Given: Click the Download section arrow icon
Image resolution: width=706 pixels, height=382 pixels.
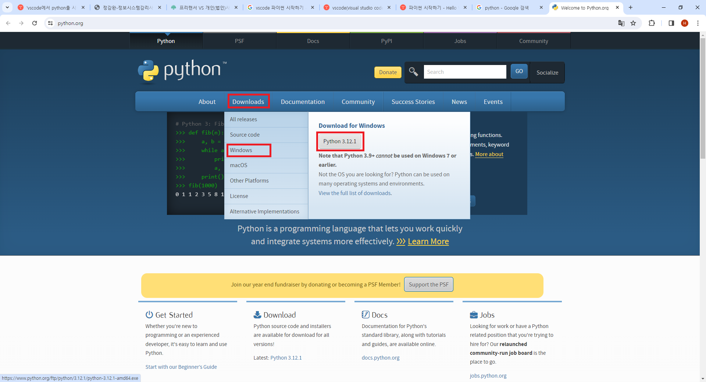Looking at the screenshot, I should coord(257,314).
